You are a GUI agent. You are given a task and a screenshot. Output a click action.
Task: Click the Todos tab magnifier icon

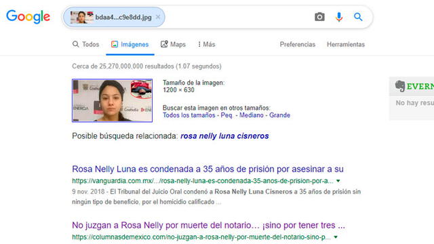pos(75,44)
